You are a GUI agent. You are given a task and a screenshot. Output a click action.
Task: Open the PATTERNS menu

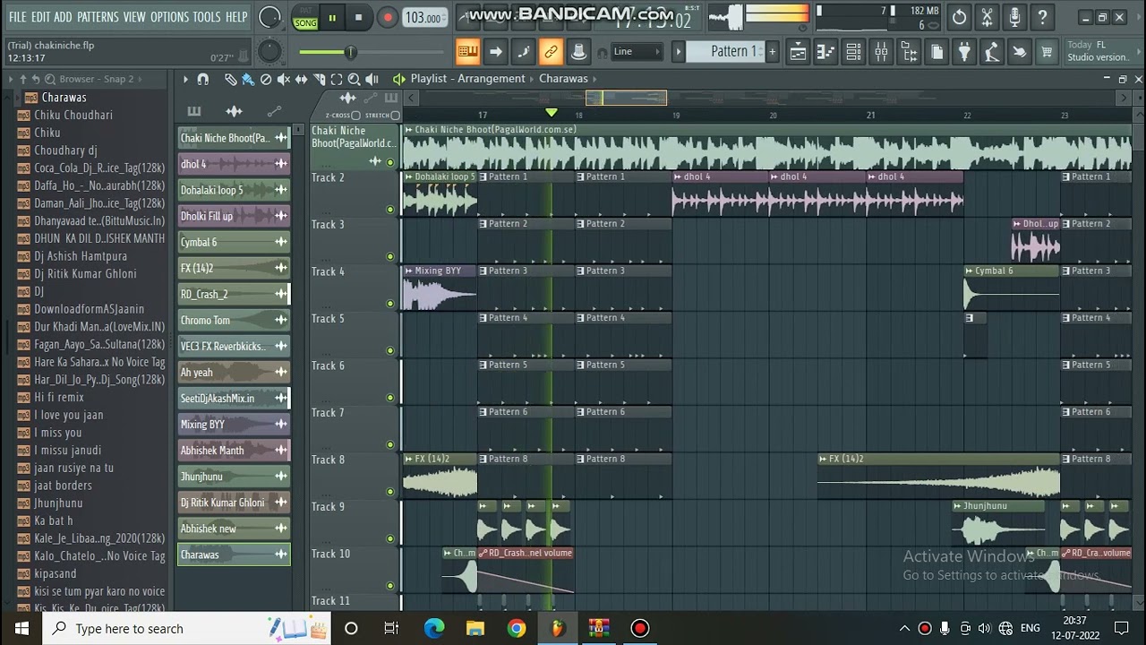point(98,17)
